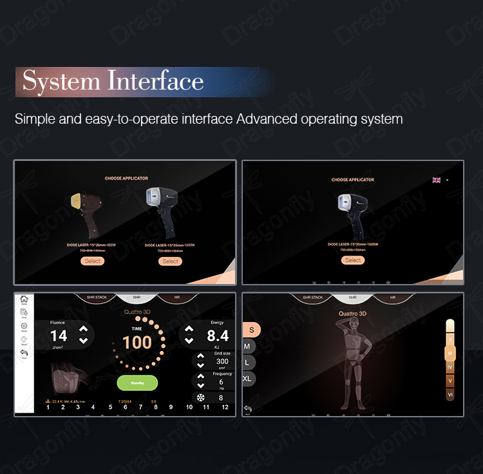Open SHR STACK tab above Fluence panel
This screenshot has width=483, height=474.
tap(97, 298)
